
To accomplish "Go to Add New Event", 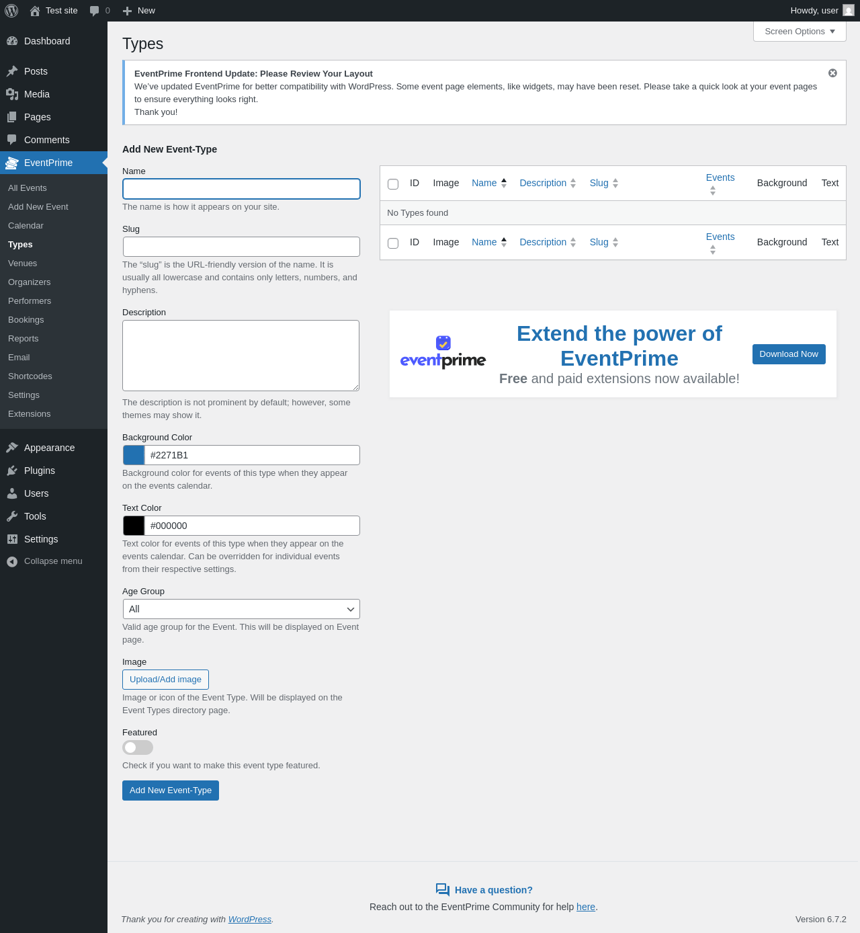I will pyautogui.click(x=38, y=207).
